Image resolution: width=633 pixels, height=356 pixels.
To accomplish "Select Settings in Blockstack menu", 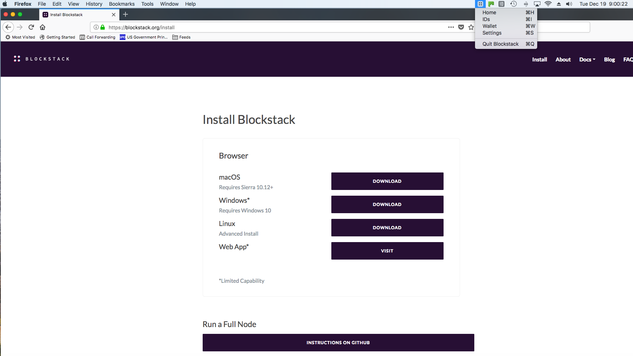I will coord(506,33).
